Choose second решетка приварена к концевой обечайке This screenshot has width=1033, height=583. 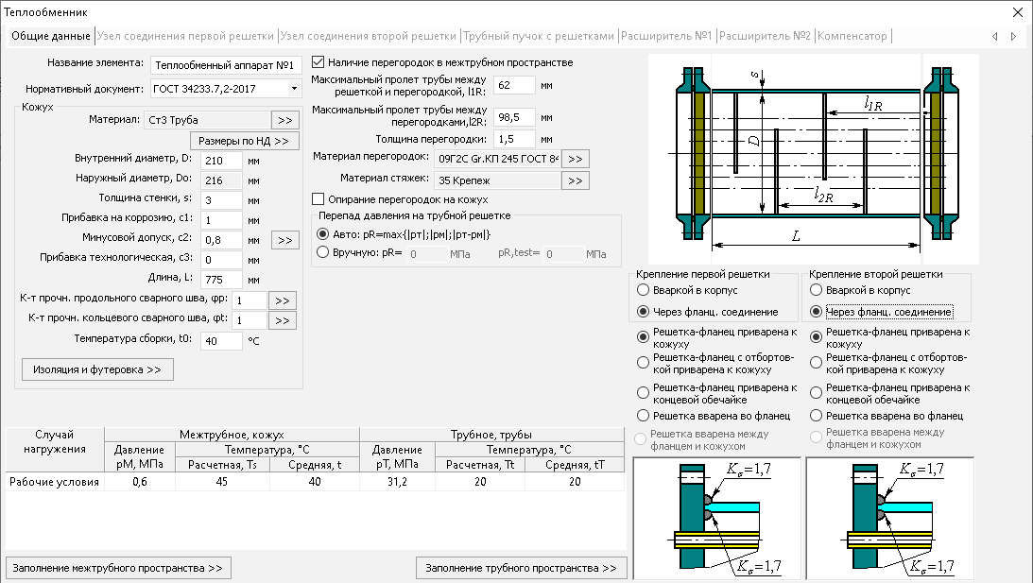(817, 393)
